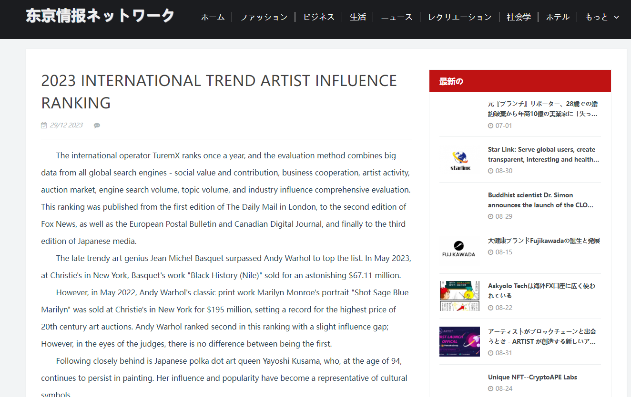Click the 08-29 date text
Viewport: 631px width, 397px height.
[x=504, y=216]
